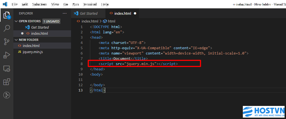Image resolution: width=286 pixels, height=119 pixels.
Task: Click html element in the breadcrumb
Action: (x=112, y=21)
